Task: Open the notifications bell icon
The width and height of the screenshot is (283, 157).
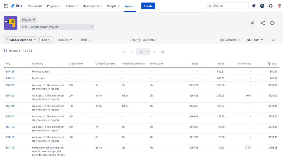Action: (254, 6)
